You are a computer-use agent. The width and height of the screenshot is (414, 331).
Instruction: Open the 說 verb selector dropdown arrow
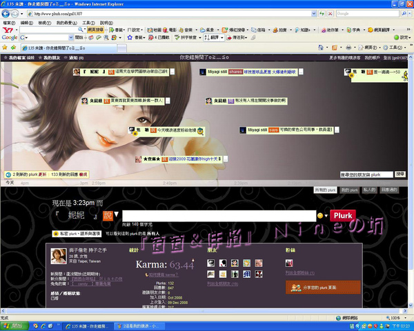pos(116,214)
